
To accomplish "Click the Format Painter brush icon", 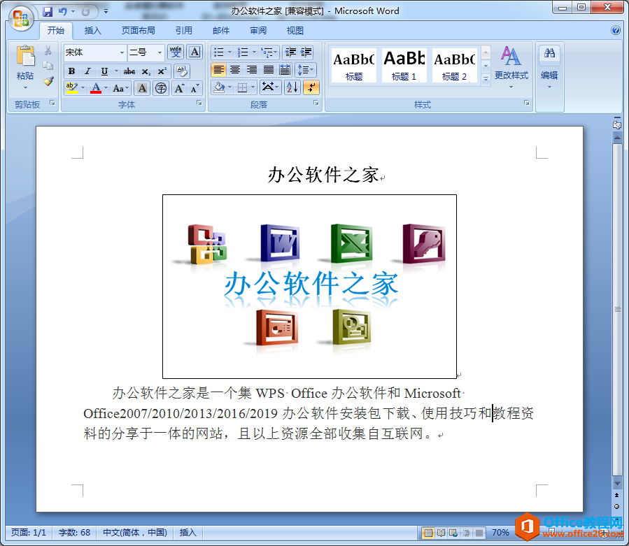I will (x=48, y=81).
